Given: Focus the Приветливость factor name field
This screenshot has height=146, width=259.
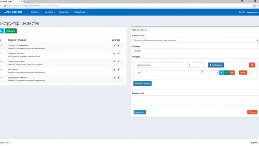Looking at the screenshot, I should [x=159, y=65].
